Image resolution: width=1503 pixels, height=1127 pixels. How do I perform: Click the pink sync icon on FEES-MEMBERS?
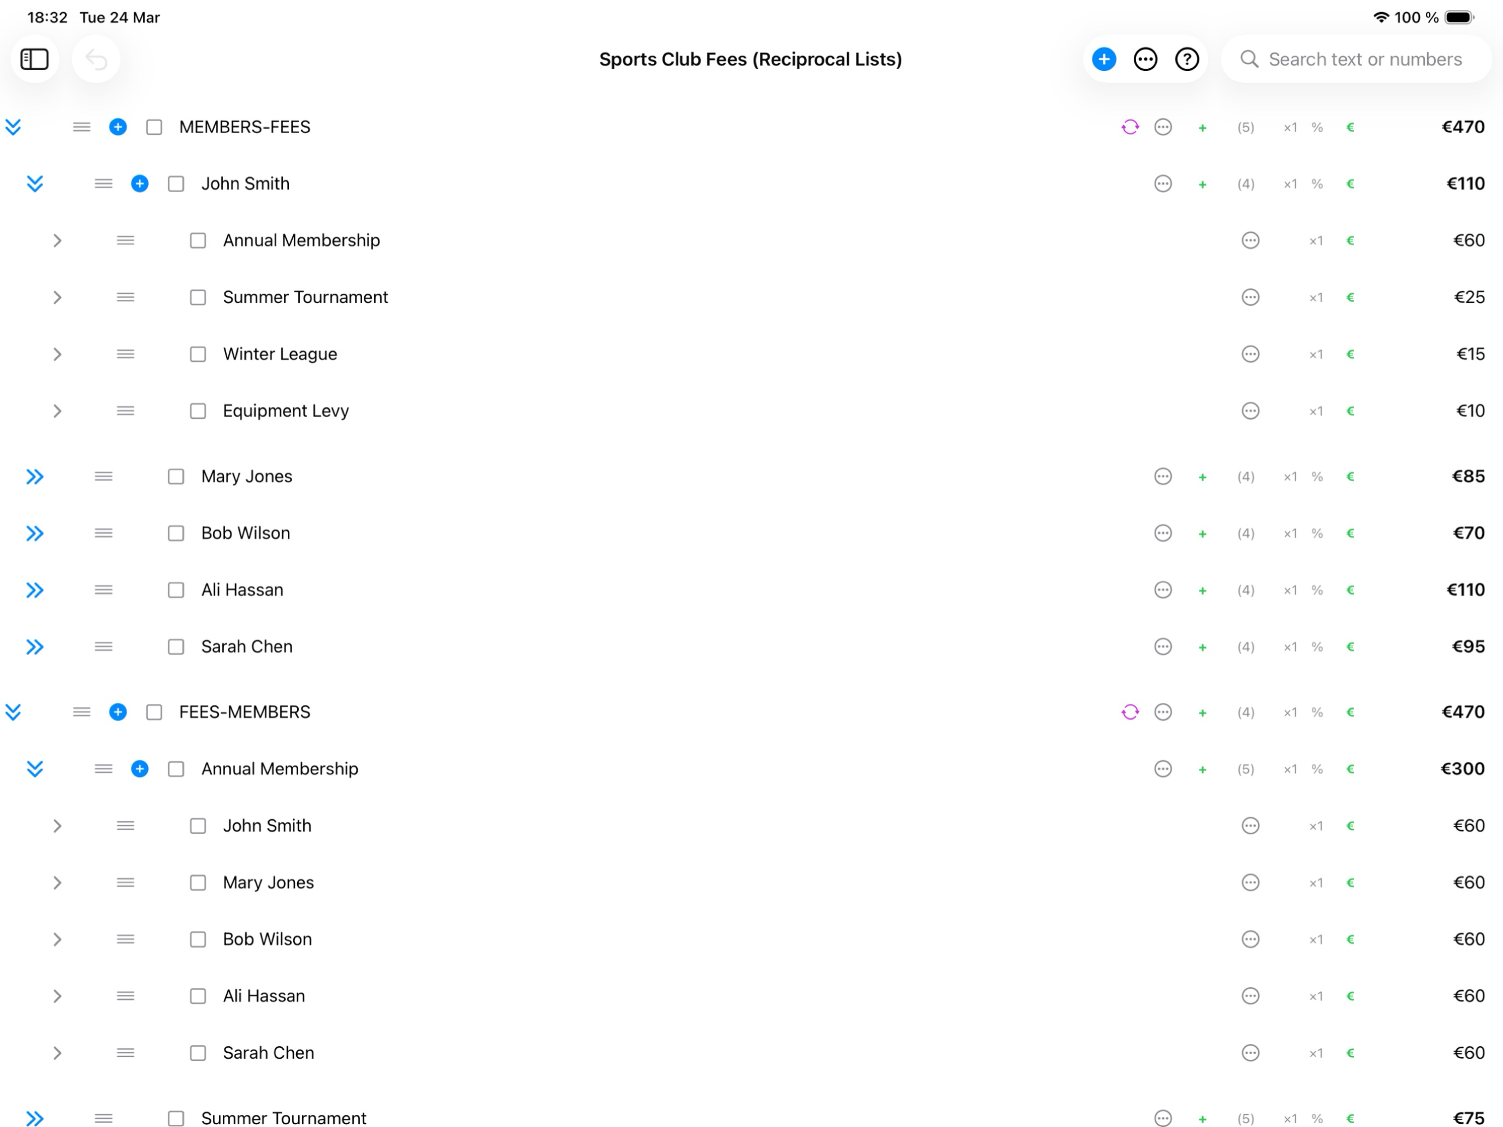[x=1130, y=712]
